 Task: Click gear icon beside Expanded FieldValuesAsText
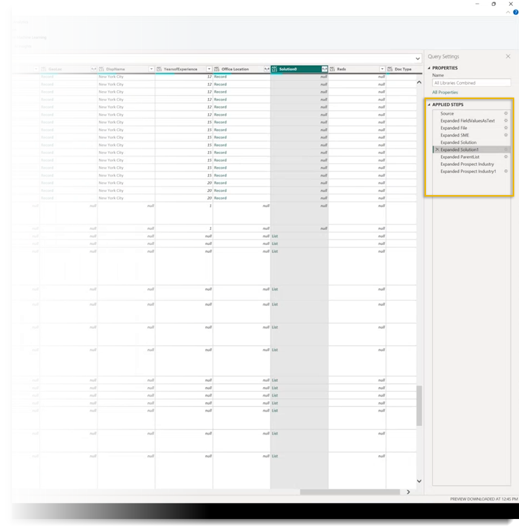coord(506,121)
